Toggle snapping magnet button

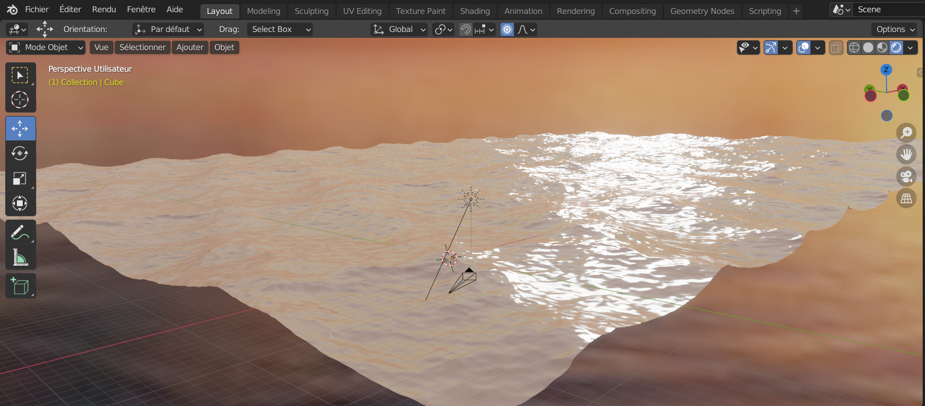point(465,30)
